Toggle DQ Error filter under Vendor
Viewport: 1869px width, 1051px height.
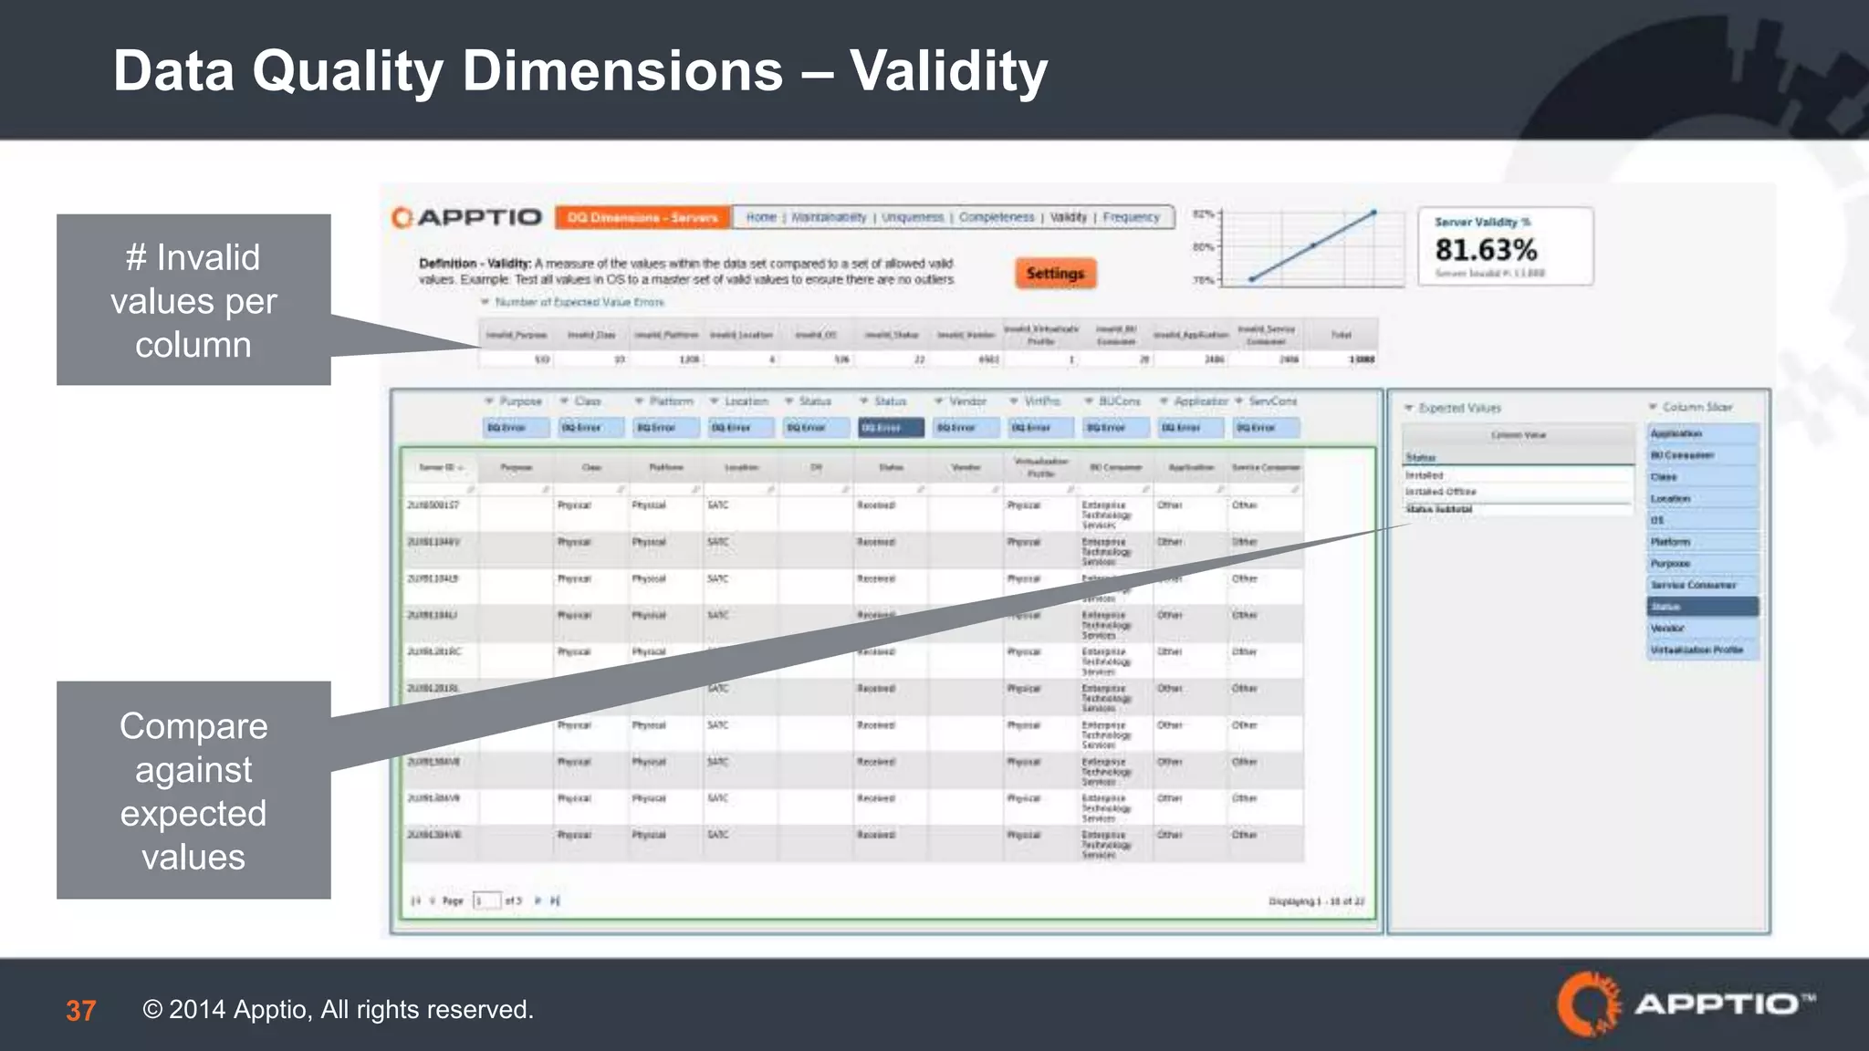[x=966, y=427]
